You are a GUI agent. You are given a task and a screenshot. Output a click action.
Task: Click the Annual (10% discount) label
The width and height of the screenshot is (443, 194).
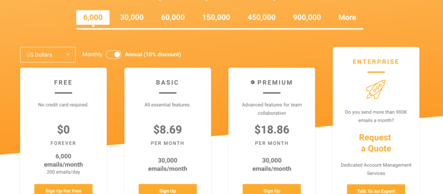click(x=153, y=54)
